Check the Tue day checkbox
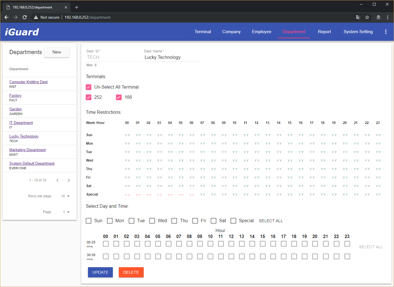Screen dimensions: 394x287 click(x=132, y=221)
